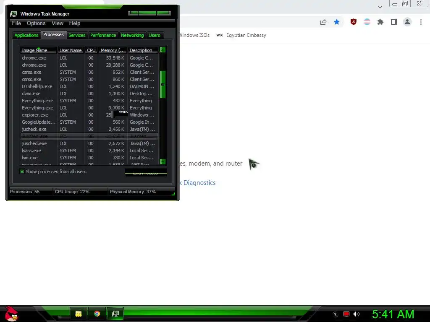The width and height of the screenshot is (430, 322).
Task: Toggle Chrome side panel icon
Action: tap(394, 22)
